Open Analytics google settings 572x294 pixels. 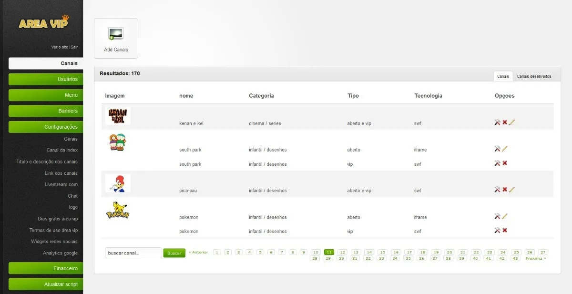coord(60,253)
